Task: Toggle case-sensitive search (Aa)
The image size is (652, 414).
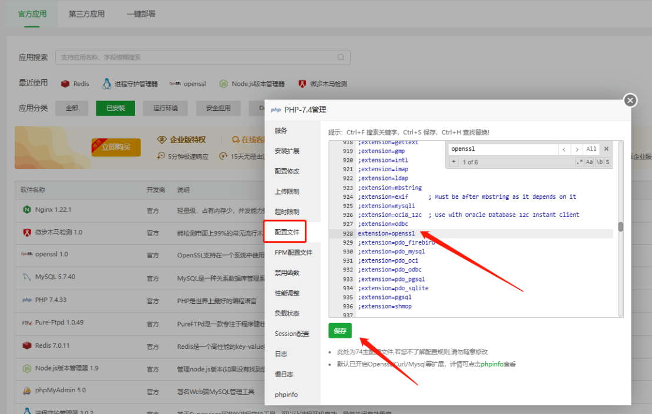Action: [589, 162]
